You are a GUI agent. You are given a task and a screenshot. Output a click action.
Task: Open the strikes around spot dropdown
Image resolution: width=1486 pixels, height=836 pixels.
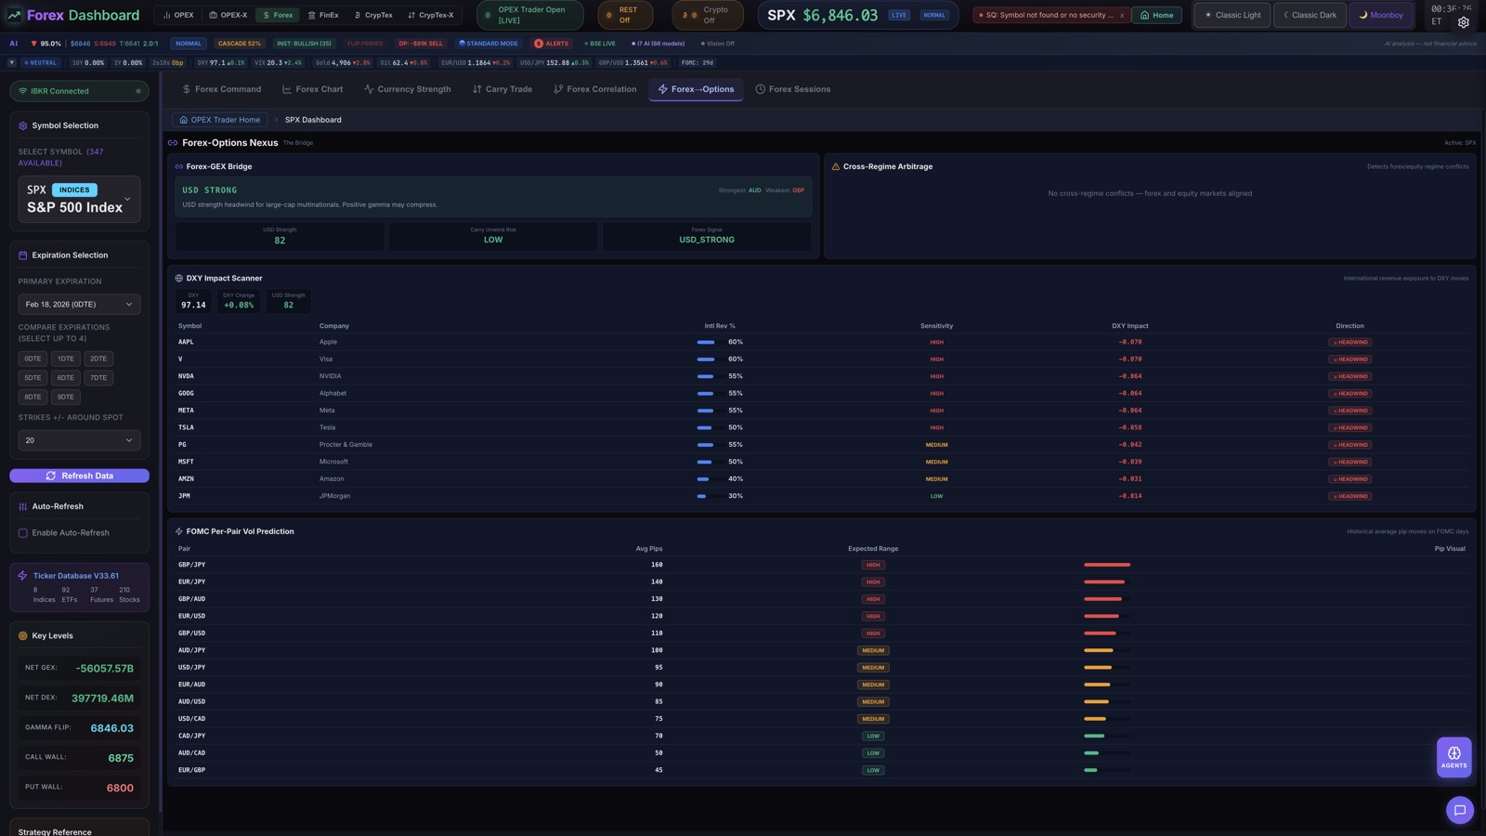pos(79,440)
